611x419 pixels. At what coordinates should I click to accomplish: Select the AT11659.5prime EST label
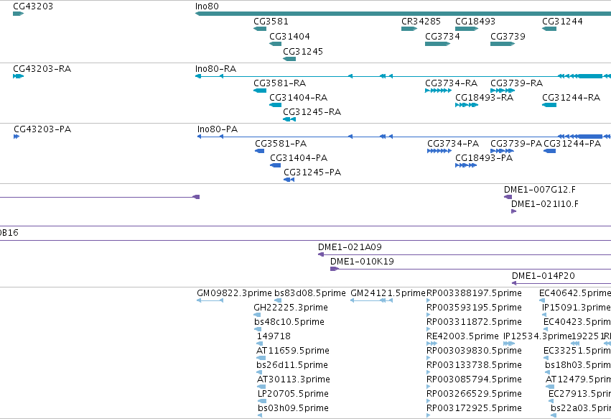click(x=293, y=351)
